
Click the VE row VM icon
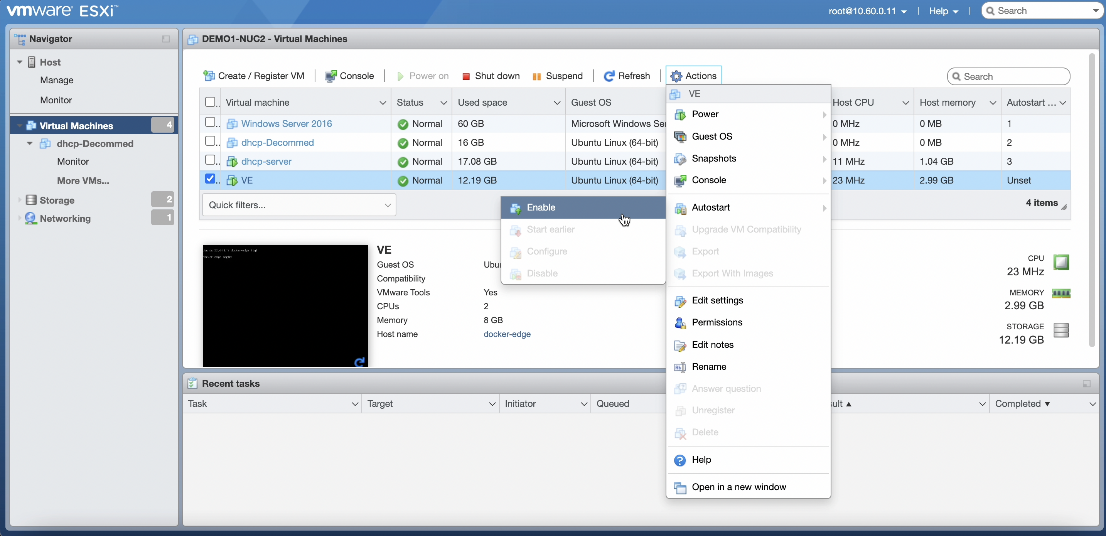click(232, 180)
